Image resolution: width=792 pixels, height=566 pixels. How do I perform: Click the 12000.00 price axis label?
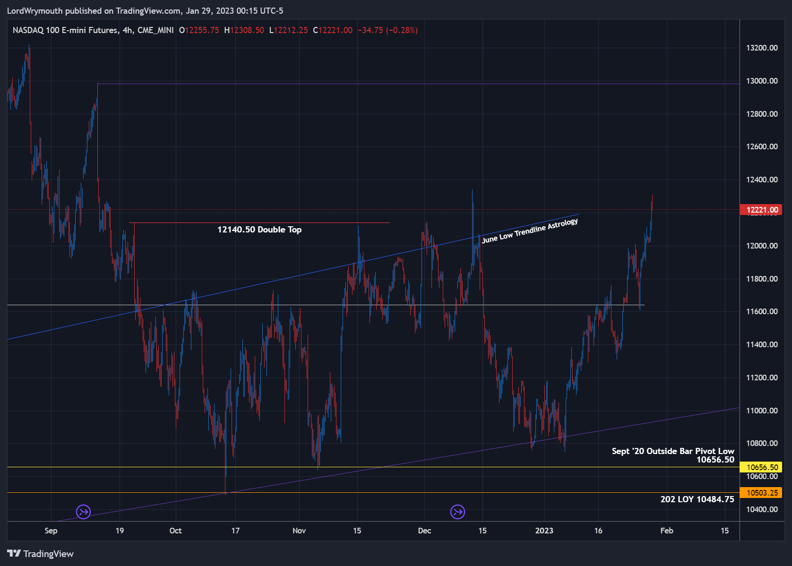click(x=762, y=246)
